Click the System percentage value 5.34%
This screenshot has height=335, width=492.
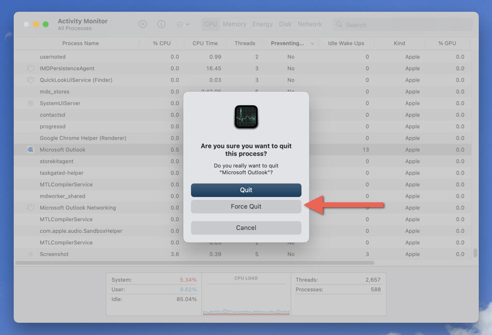tap(188, 279)
